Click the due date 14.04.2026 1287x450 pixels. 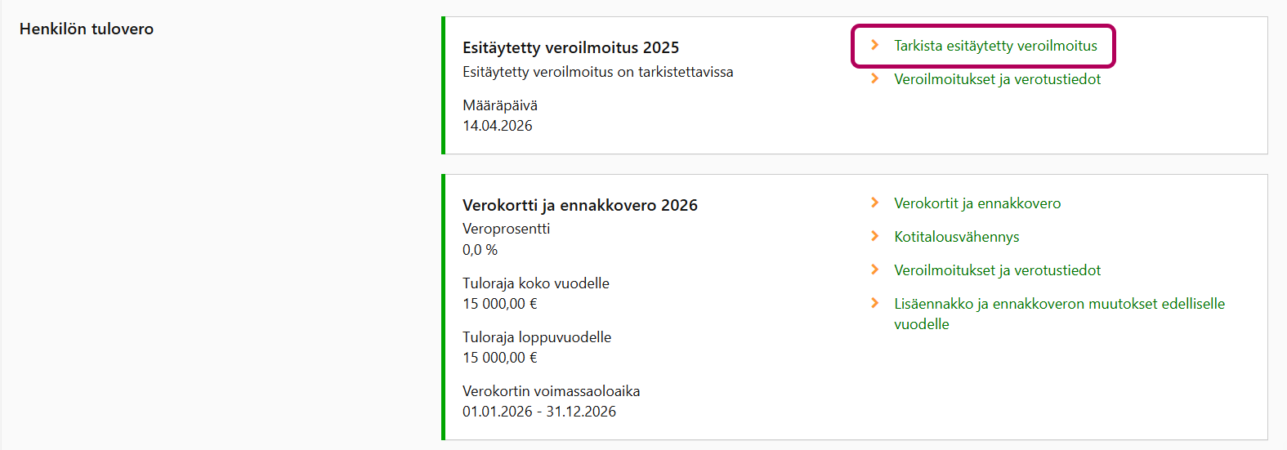pos(497,126)
